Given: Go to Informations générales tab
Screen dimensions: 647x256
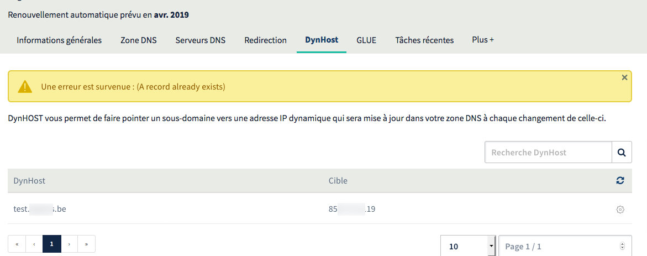Looking at the screenshot, I should coord(59,40).
